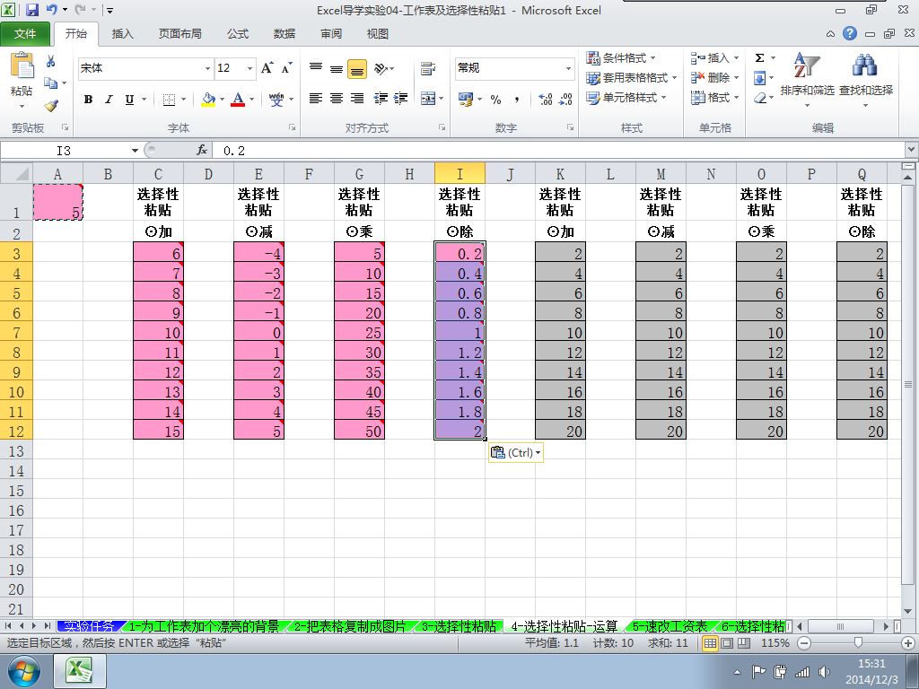919x689 pixels.
Task: Click the AutoSum sigma icon
Action: click(x=759, y=58)
